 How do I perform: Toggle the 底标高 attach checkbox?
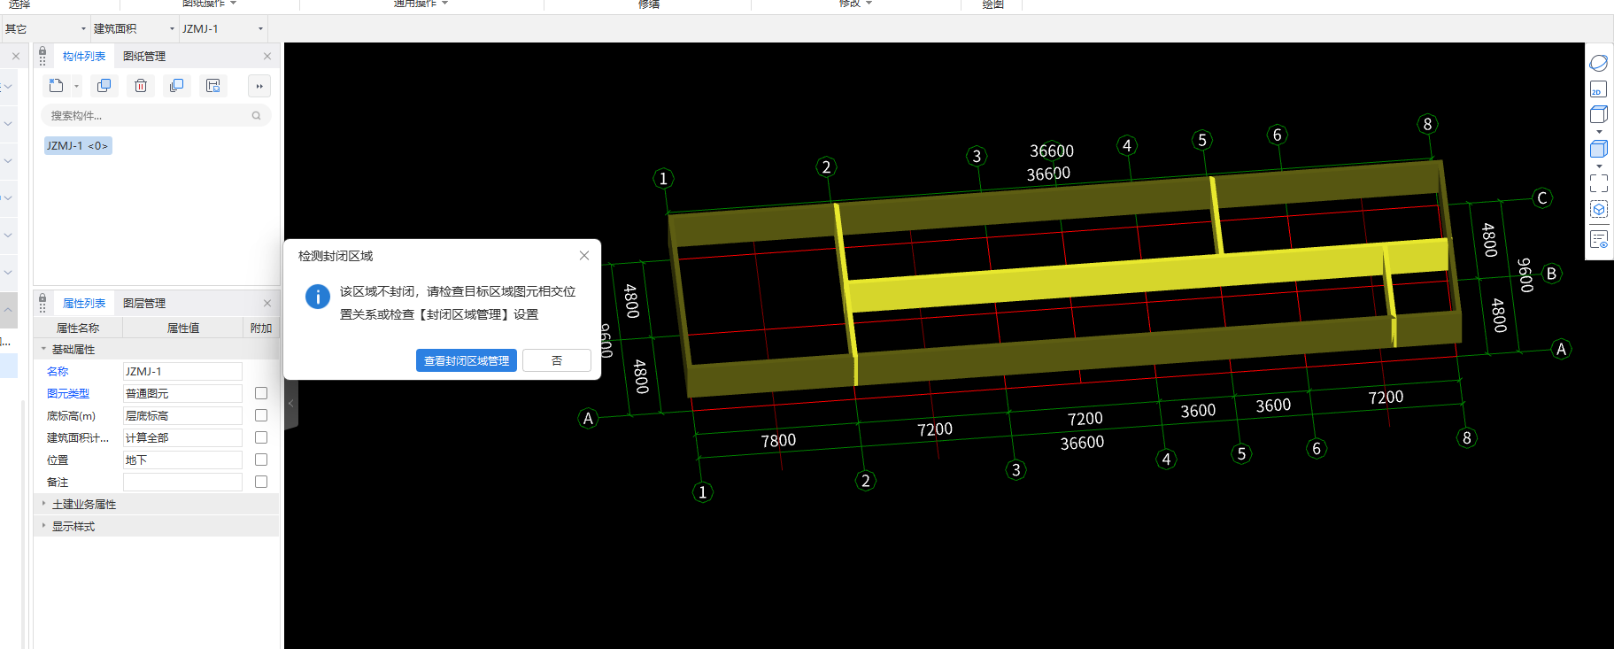[261, 415]
